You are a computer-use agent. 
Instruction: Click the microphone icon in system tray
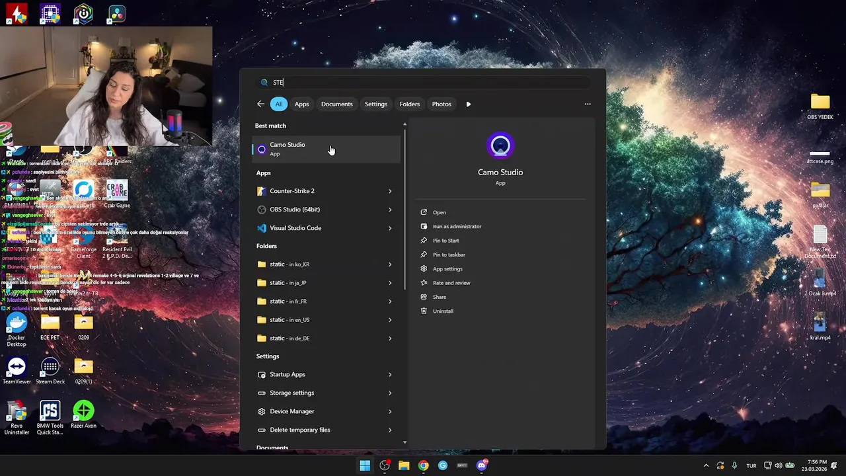[734, 465]
